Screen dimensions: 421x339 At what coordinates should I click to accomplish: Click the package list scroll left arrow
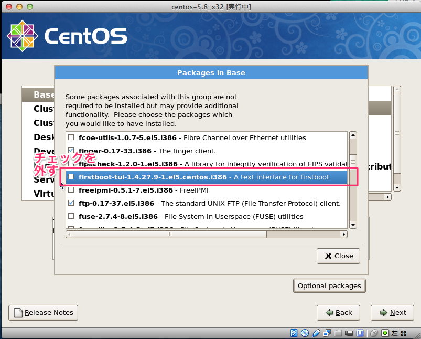coord(69,235)
